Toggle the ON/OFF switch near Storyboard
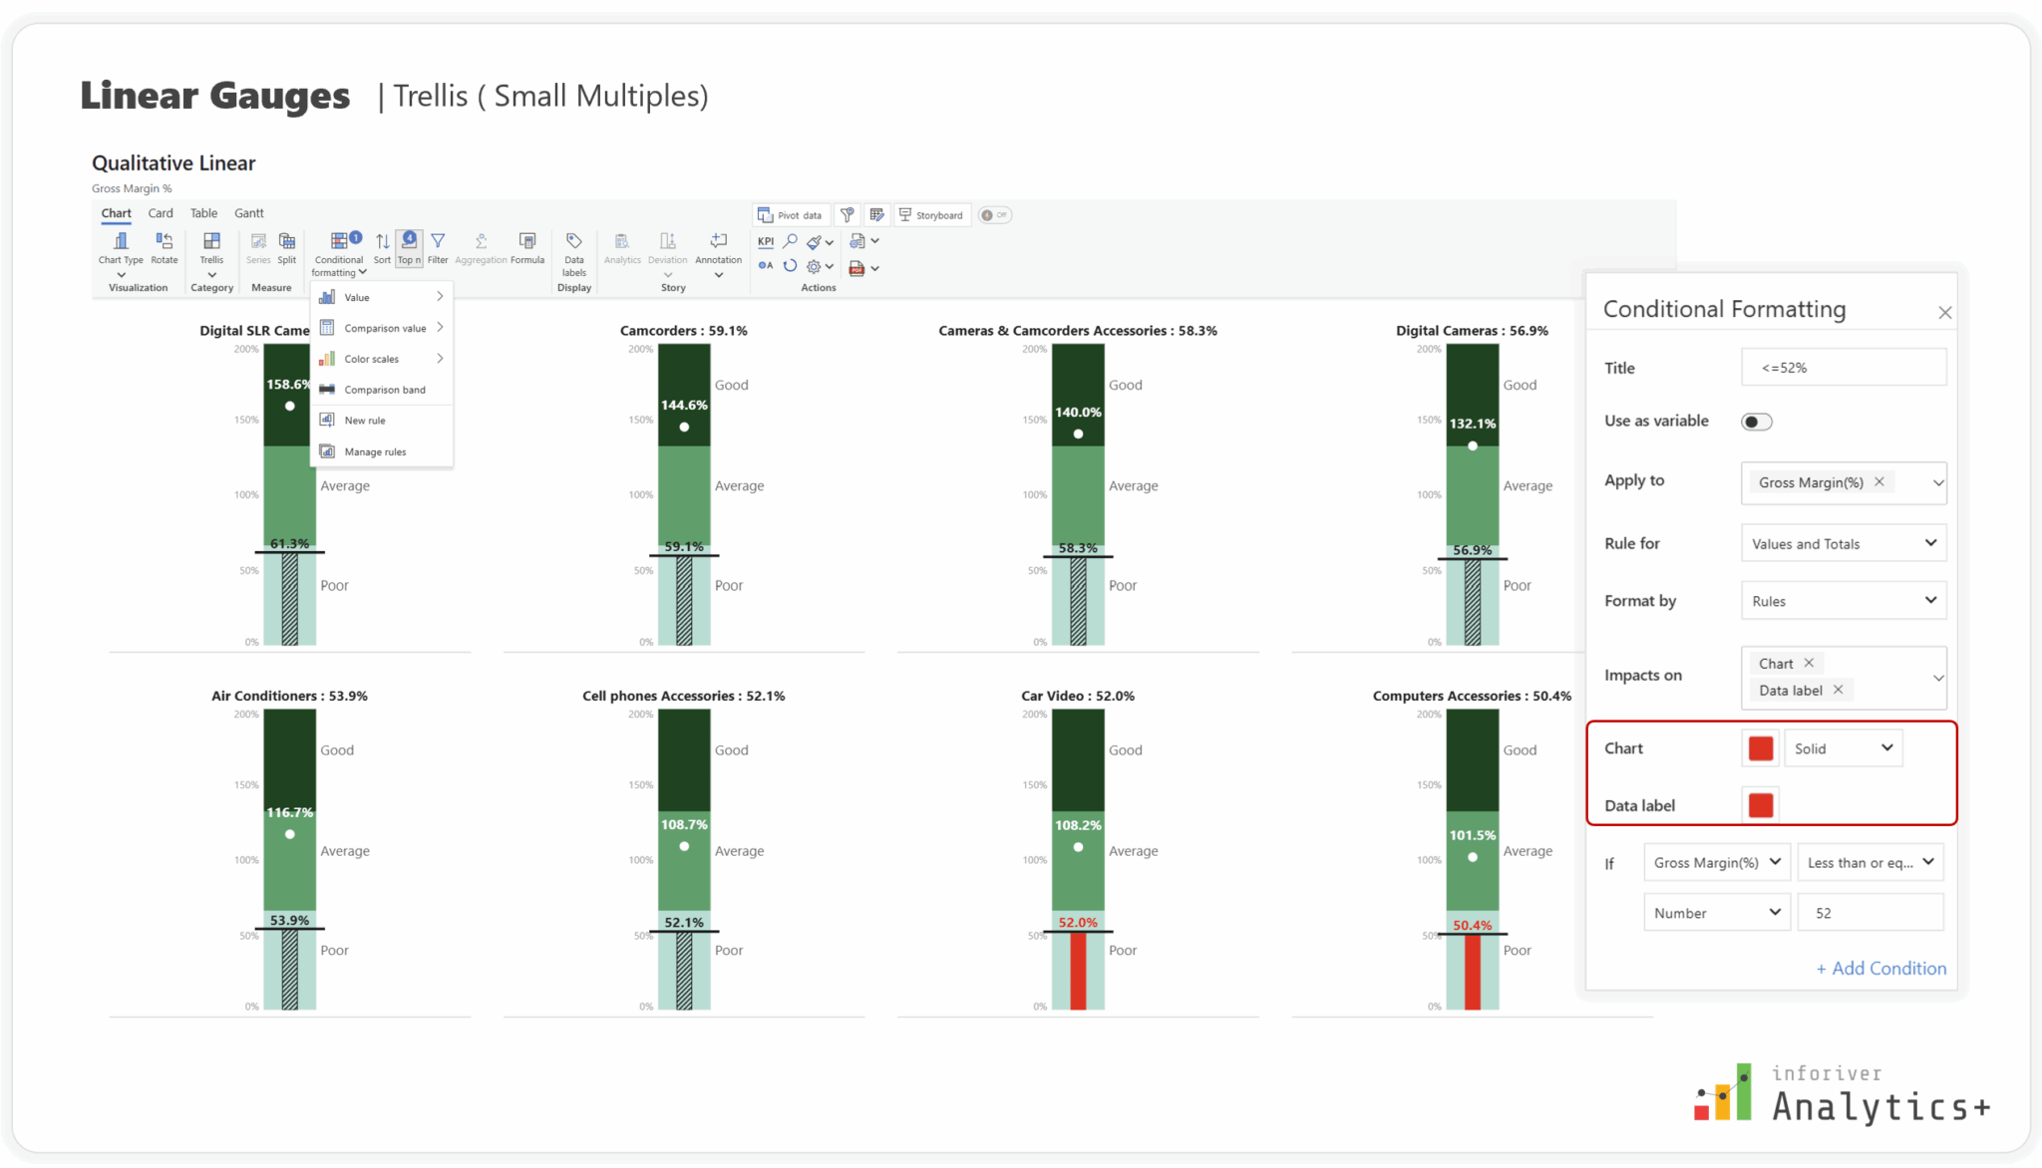The height and width of the screenshot is (1168, 2042). click(x=994, y=214)
